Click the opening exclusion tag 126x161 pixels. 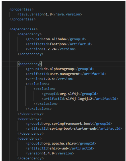[45, 89]
